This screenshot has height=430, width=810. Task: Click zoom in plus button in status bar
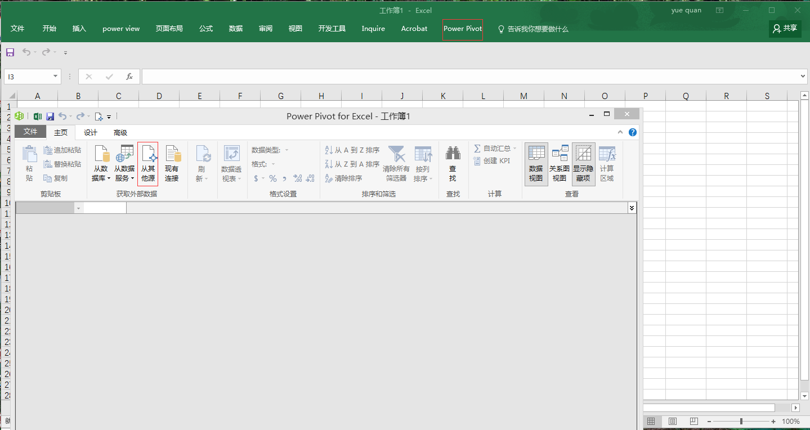point(773,422)
